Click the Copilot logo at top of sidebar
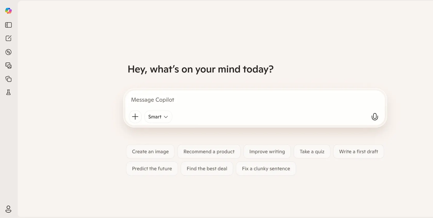 click(9, 11)
